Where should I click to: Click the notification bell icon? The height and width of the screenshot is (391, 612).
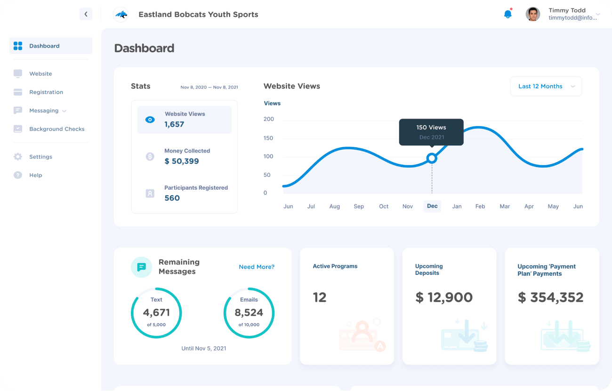point(507,14)
